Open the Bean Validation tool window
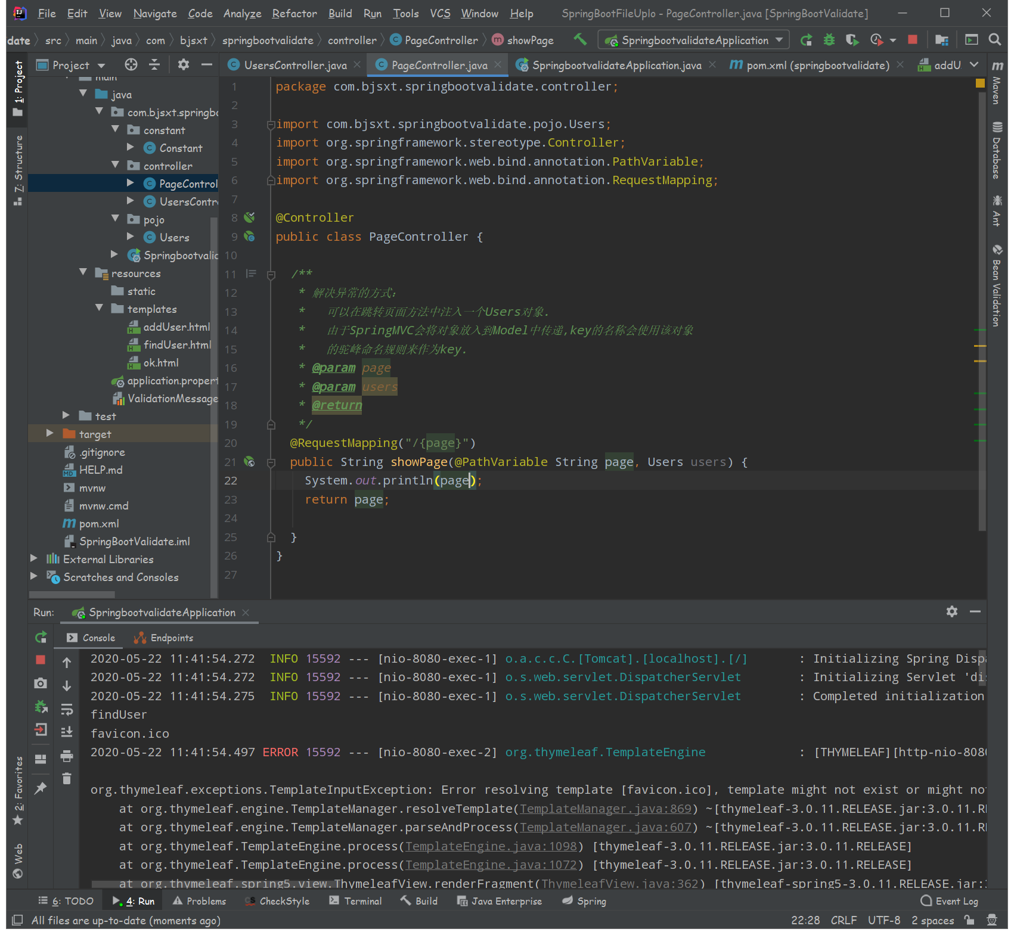Viewport: 1014px width, 935px height. click(997, 285)
